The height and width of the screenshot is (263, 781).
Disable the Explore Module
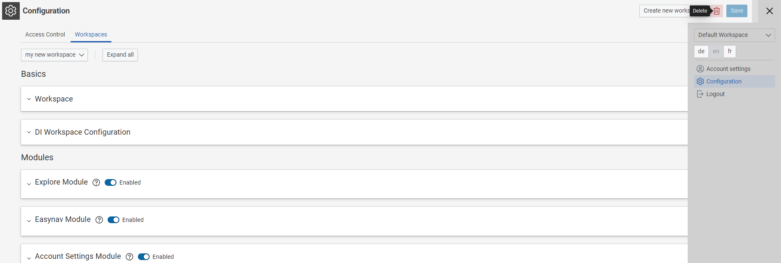coord(111,182)
